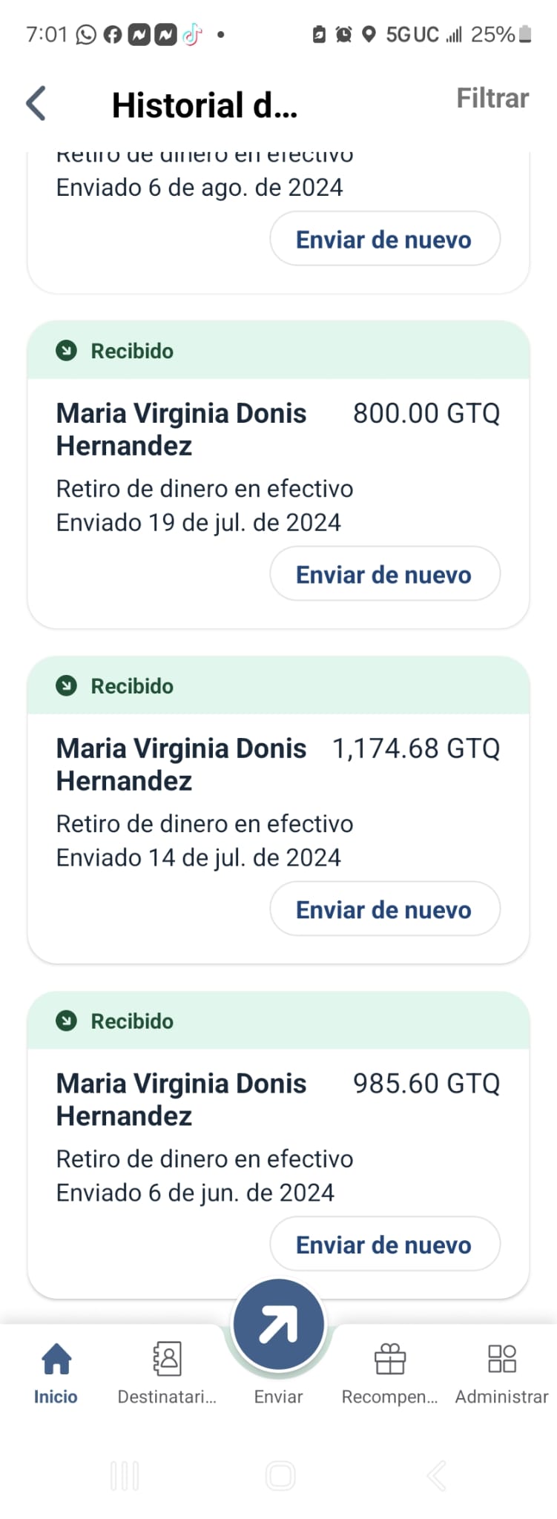Open the Recompensas gift icon
This screenshot has width=557, height=1519.
coord(389,1359)
